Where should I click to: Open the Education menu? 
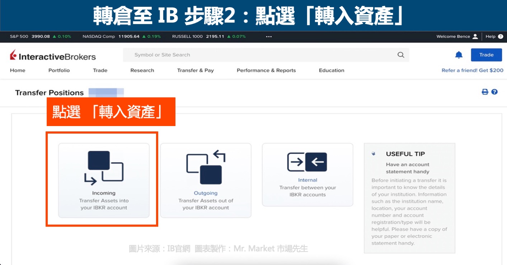pyautogui.click(x=332, y=70)
